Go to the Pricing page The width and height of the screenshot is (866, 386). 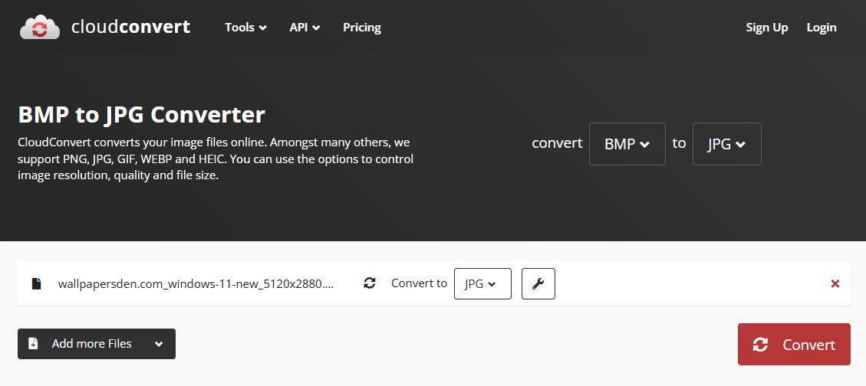click(x=362, y=28)
